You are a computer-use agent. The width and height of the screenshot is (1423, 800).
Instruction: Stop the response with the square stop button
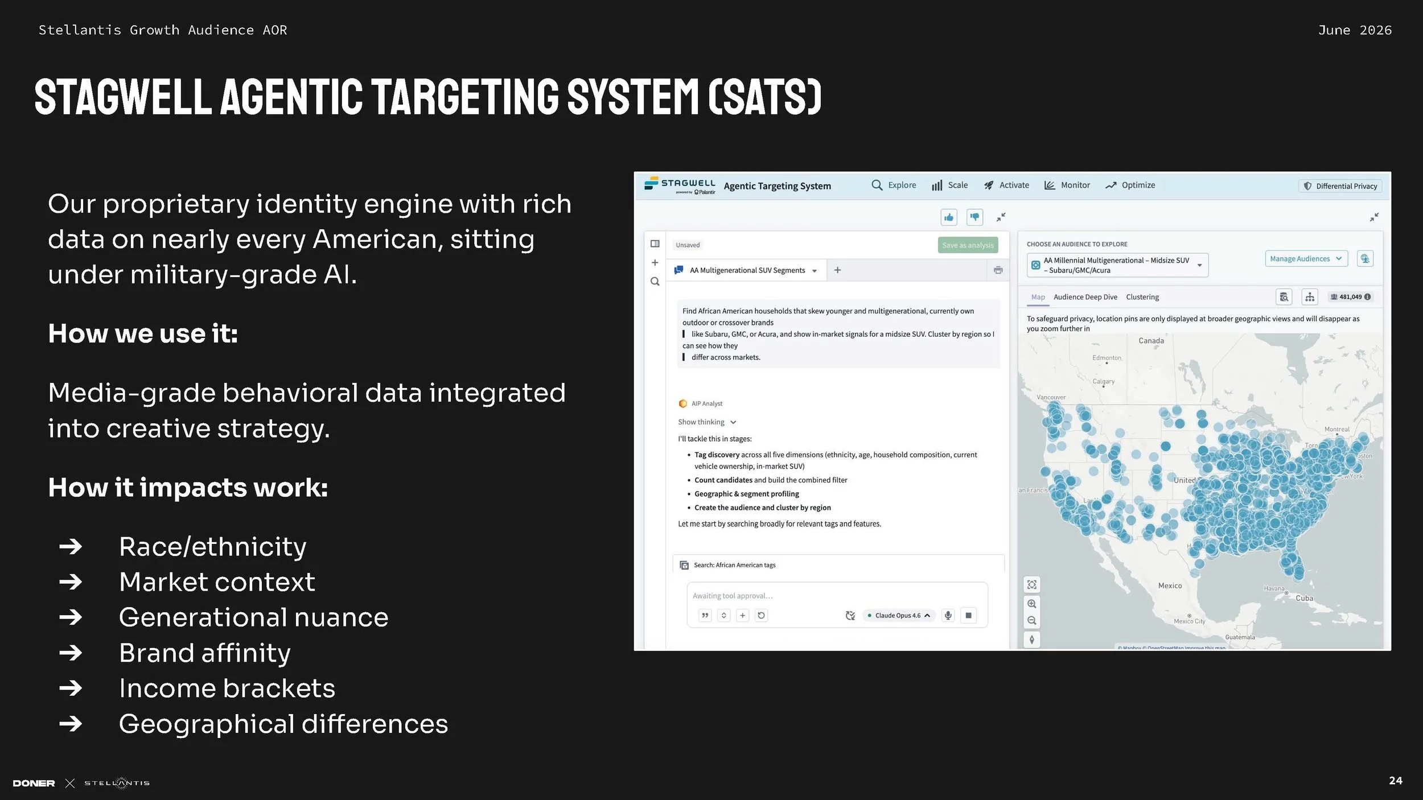[x=969, y=616]
